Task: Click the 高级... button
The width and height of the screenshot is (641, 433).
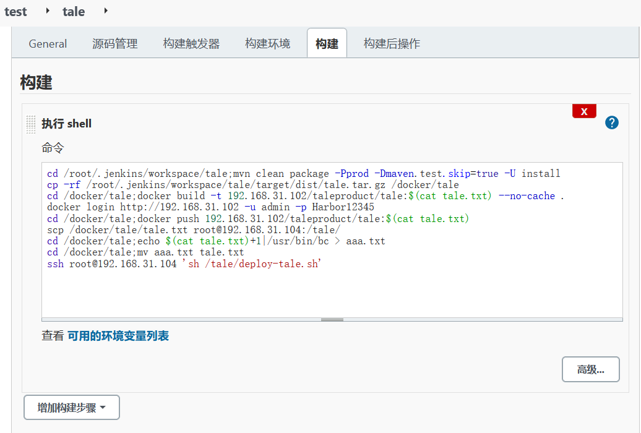Action: tap(590, 369)
